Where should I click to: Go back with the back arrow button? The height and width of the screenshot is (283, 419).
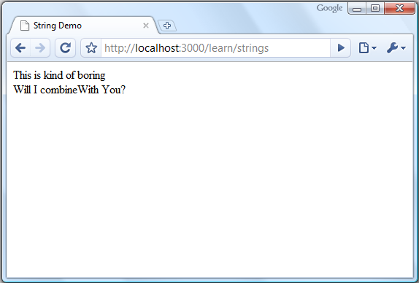coord(20,48)
